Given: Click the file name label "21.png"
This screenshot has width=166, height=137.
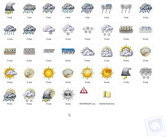Looking at the screenshot, I should click(10, 61).
